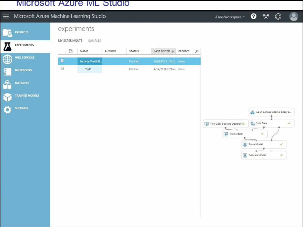
Task: Select the Split Data module label
Action: pos(262,123)
